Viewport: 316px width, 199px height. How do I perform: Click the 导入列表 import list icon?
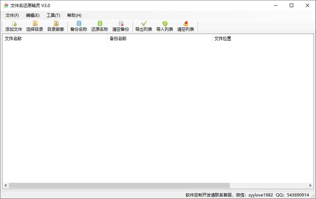tap(165, 26)
